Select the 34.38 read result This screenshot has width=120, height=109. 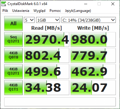click(47, 88)
